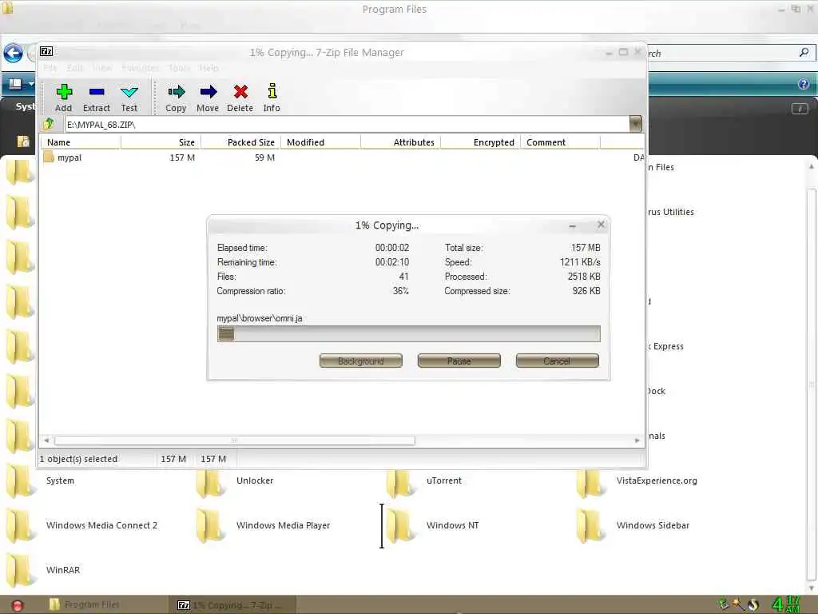Image resolution: width=818 pixels, height=614 pixels.
Task: Click the copying progress bar
Action: pyautogui.click(x=408, y=333)
